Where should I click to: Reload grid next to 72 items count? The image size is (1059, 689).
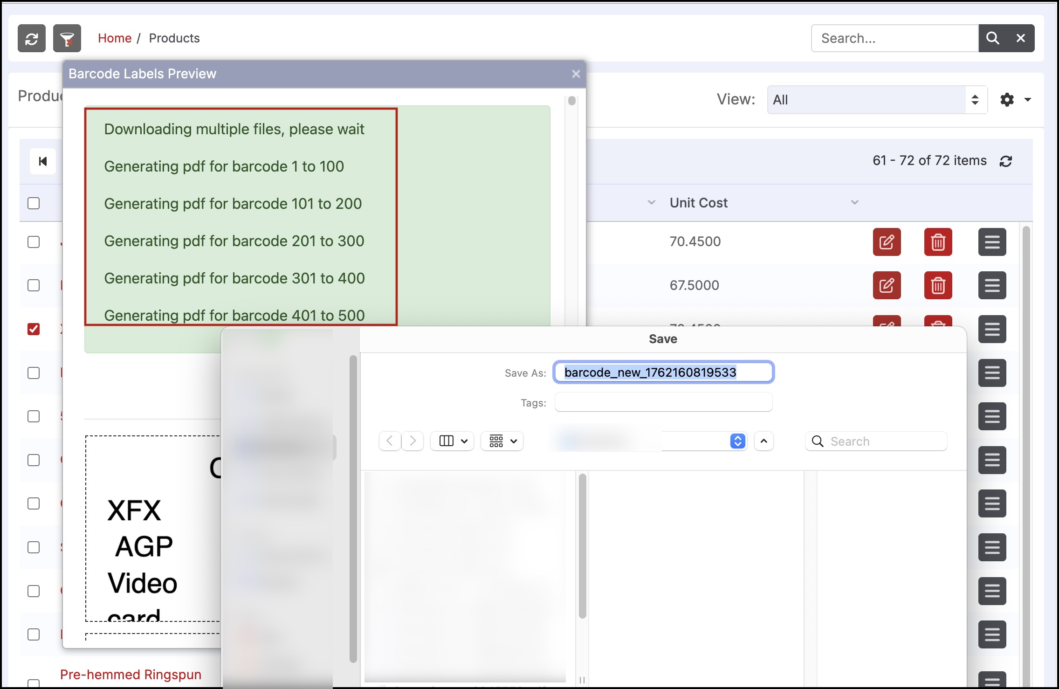pyautogui.click(x=1006, y=161)
